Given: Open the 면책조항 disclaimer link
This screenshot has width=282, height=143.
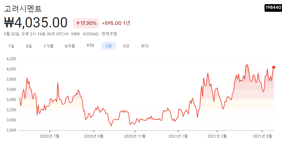Looking at the screenshot, I should tap(109, 34).
